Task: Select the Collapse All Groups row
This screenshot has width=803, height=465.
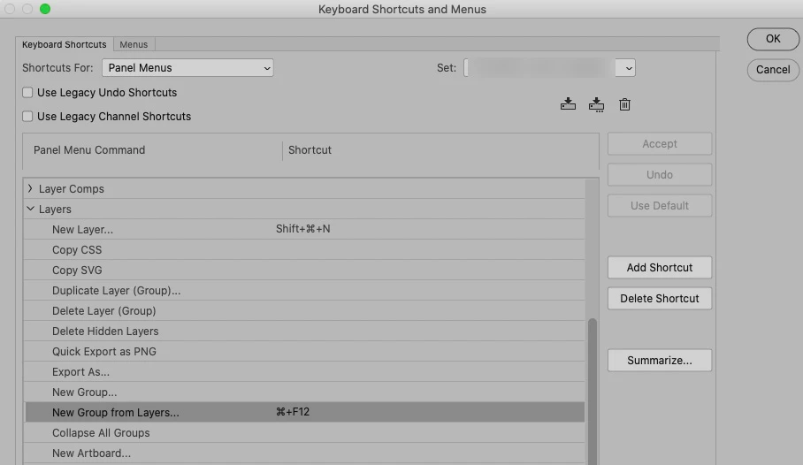Action: click(304, 433)
